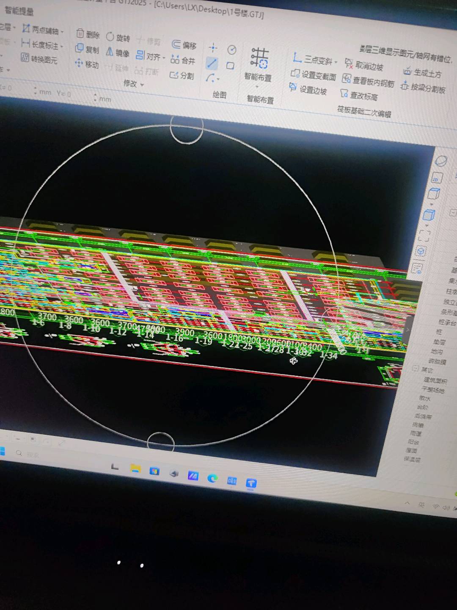Click 生成土方 tool
This screenshot has width=457, height=610.
tap(422, 73)
